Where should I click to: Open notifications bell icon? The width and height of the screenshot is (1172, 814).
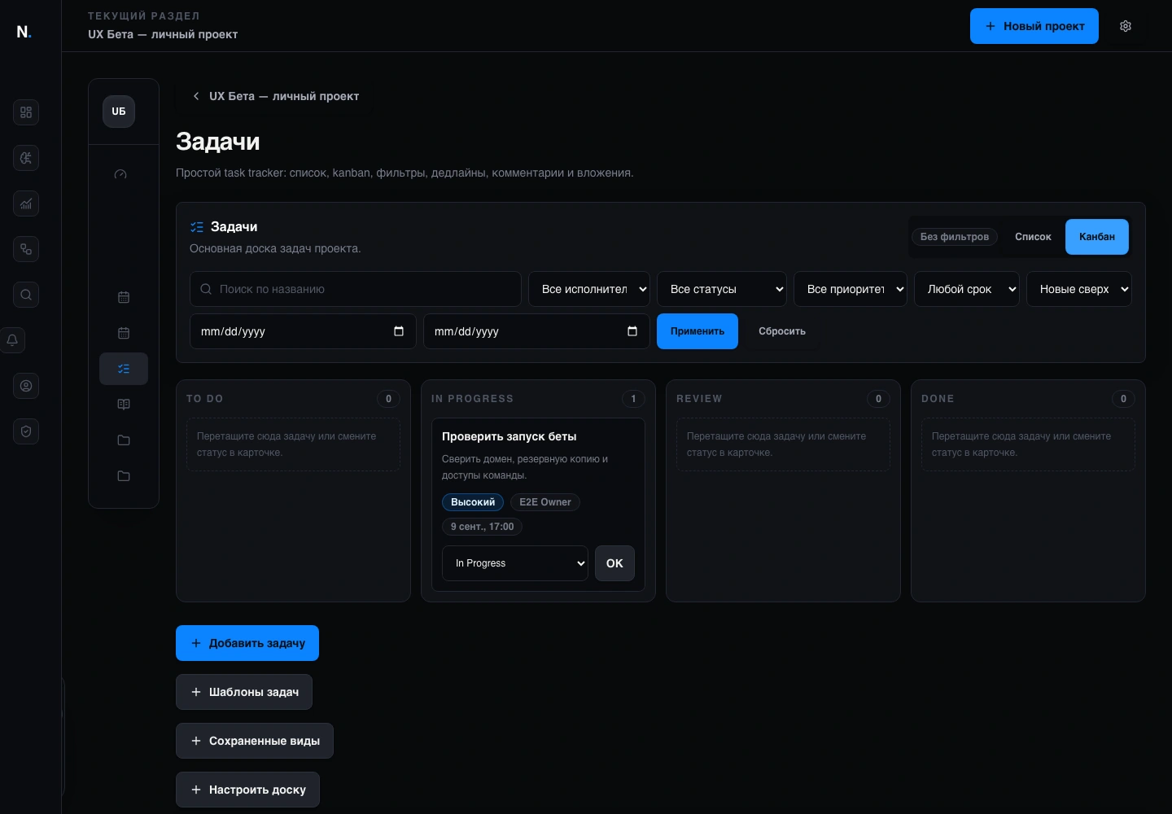12,340
